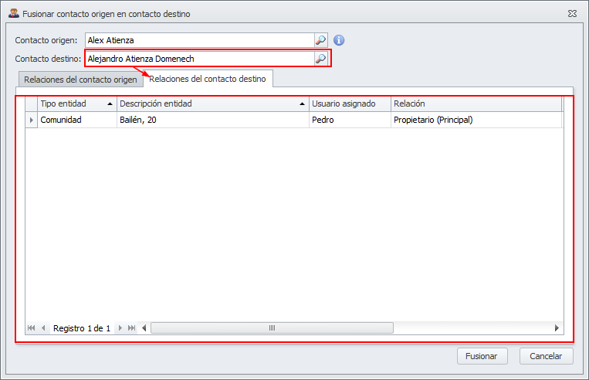The height and width of the screenshot is (380, 589).
Task: Go to last record in navigator
Action: point(131,328)
